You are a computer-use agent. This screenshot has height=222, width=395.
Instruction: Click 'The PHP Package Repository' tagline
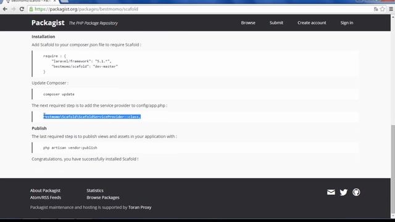(93, 23)
